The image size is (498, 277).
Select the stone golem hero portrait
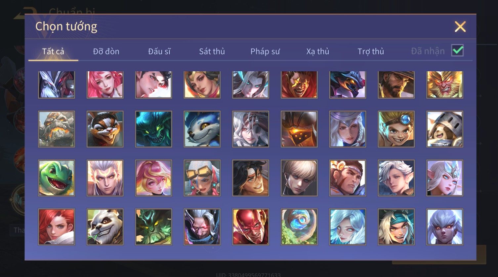click(x=57, y=129)
